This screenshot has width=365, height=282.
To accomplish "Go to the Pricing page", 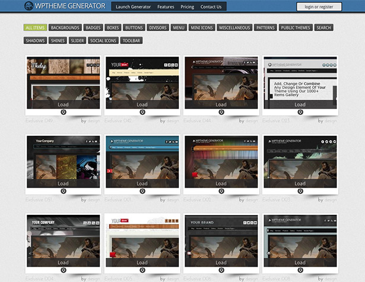I will click(187, 7).
